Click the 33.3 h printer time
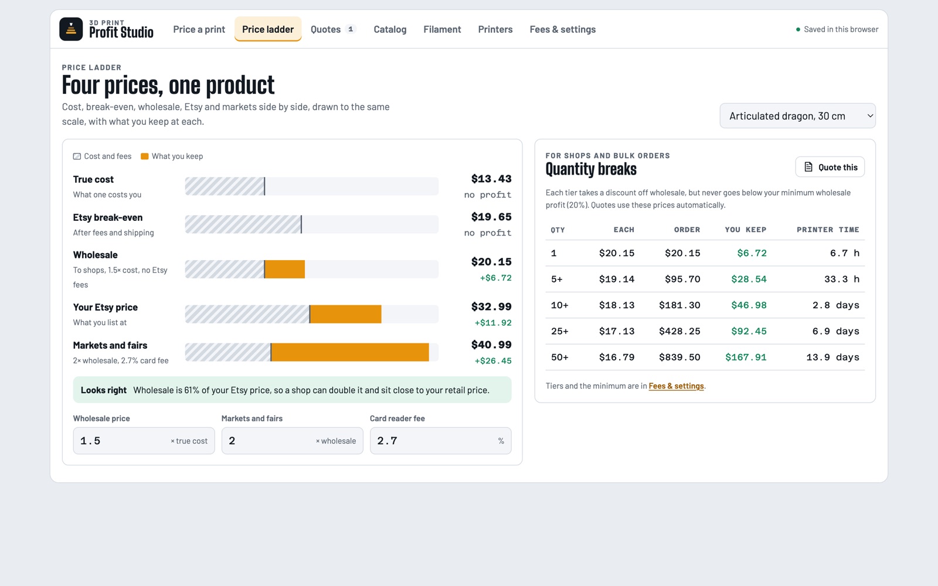Viewport: 938px width, 586px height. tap(842, 280)
